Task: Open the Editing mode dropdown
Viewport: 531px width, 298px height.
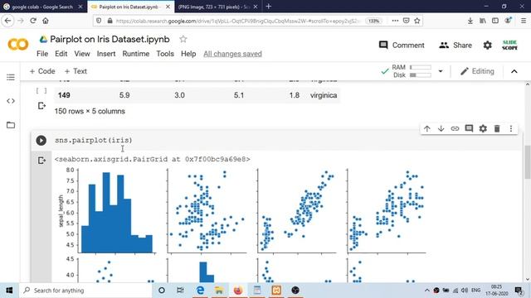Action: [478, 71]
